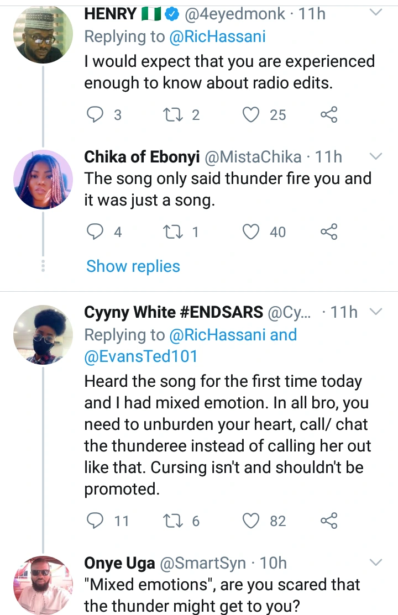398x615 pixels.
Task: Expand options arrow on Cyyny White's tweet
Action: [375, 312]
